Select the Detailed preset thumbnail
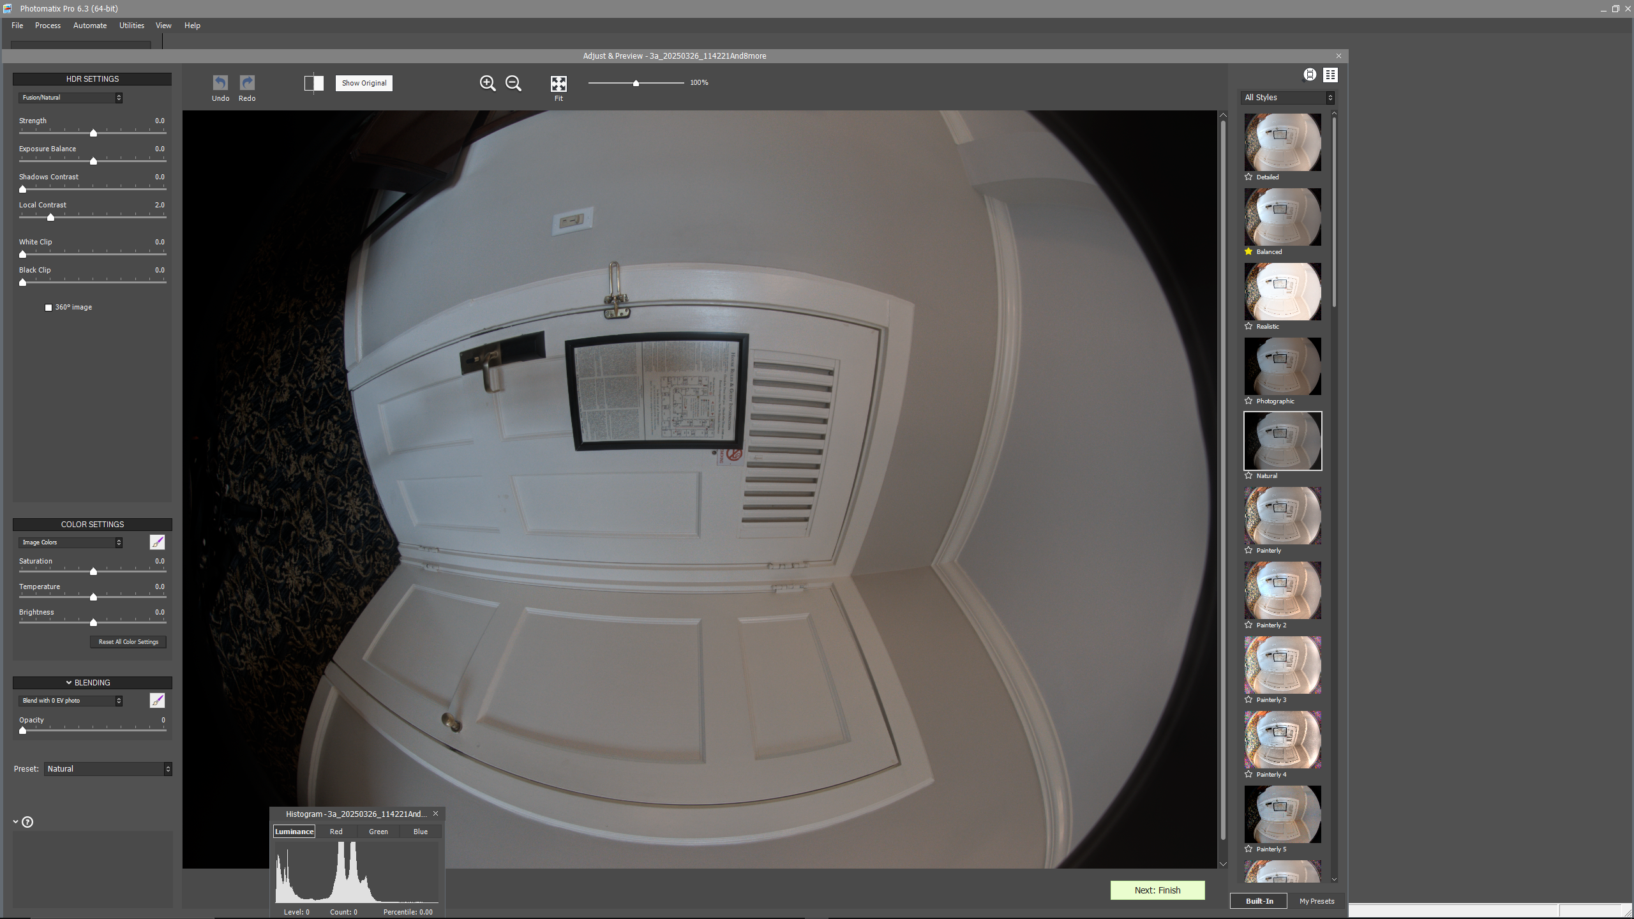1634x919 pixels. tap(1282, 142)
